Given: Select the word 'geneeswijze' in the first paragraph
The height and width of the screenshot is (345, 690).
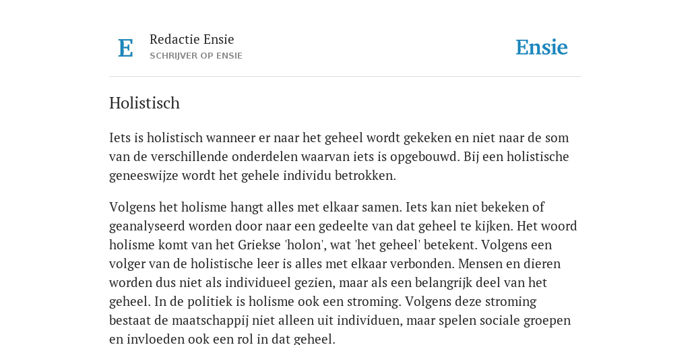Looking at the screenshot, I should tap(144, 176).
